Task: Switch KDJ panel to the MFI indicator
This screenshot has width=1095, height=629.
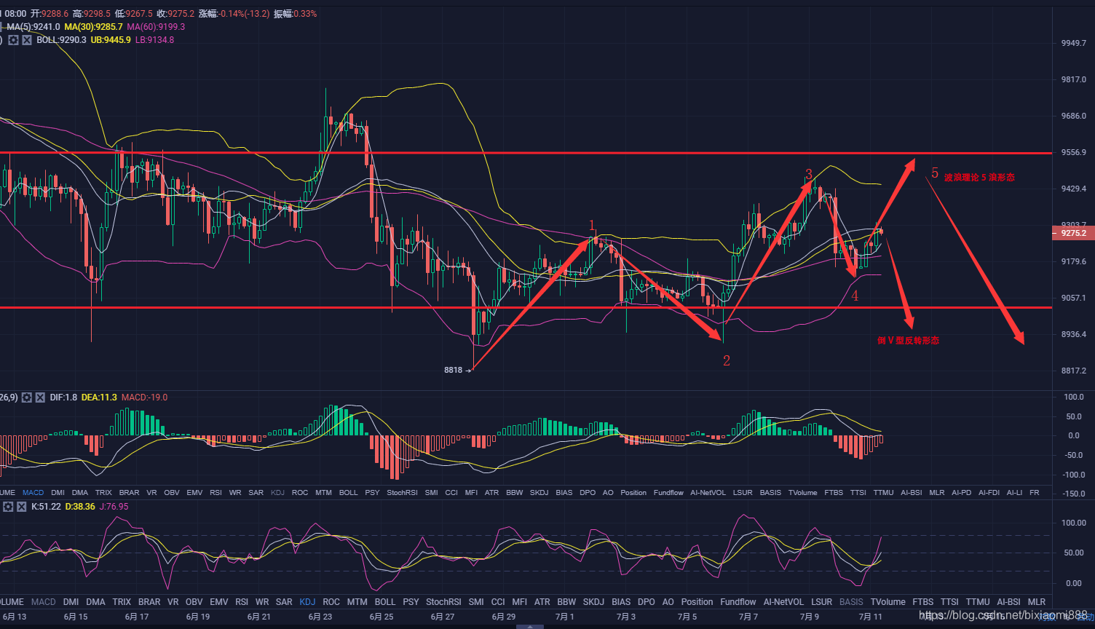Action: click(519, 602)
